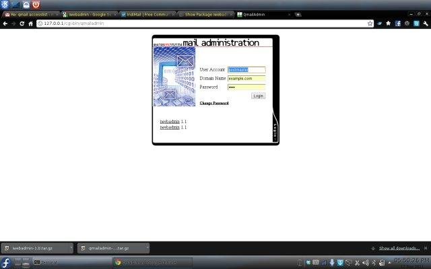Image resolution: width=431 pixels, height=269 pixels.
Task: Open the volume speaker tray icon
Action: 366,263
